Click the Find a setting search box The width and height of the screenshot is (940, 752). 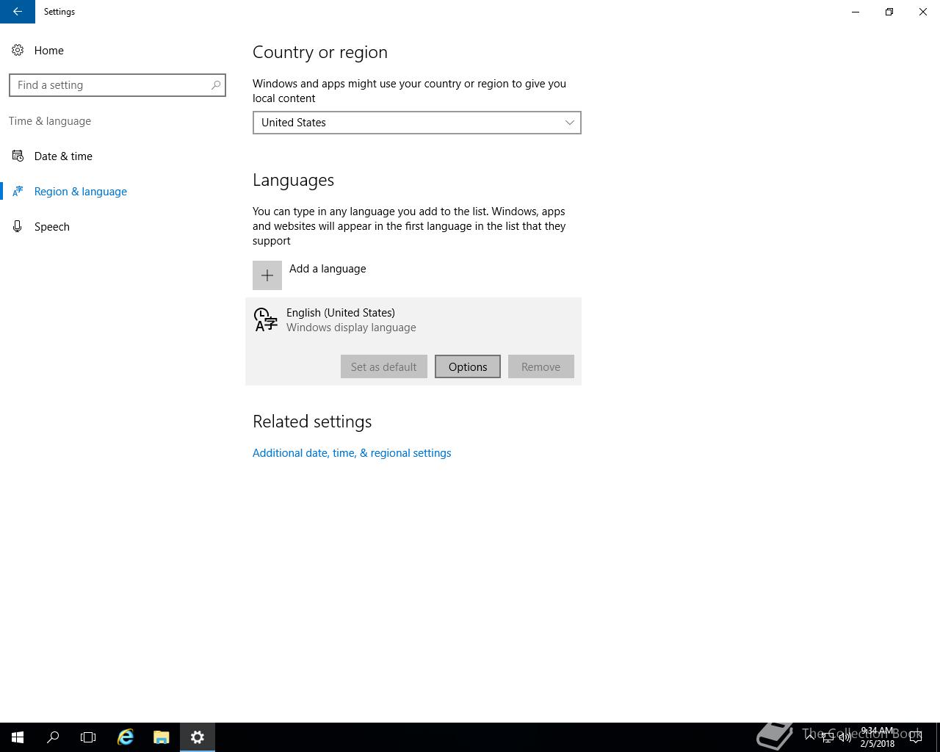117,85
